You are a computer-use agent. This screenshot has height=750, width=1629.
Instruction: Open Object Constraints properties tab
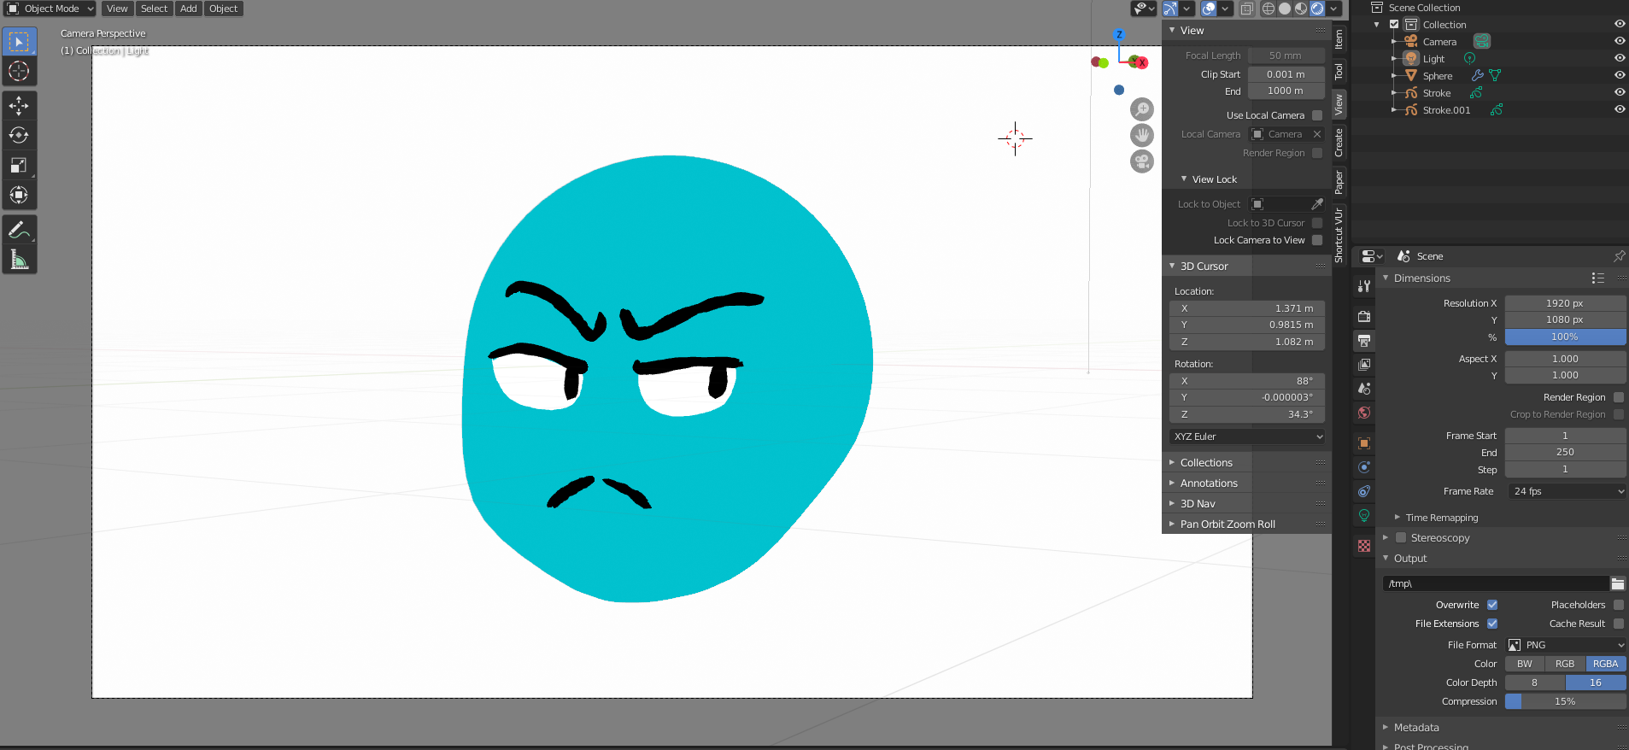[1364, 491]
